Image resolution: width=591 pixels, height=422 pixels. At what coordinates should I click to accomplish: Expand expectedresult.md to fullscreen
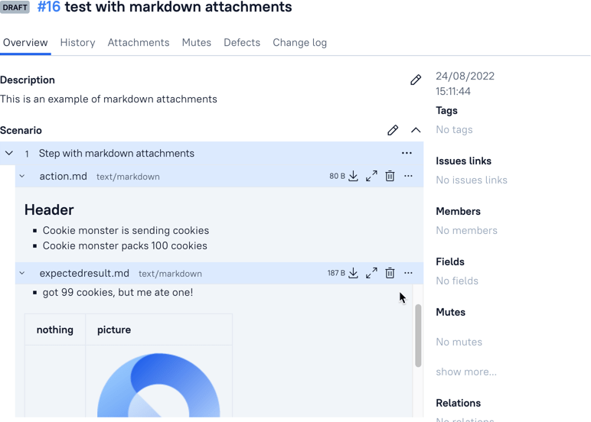tap(371, 273)
